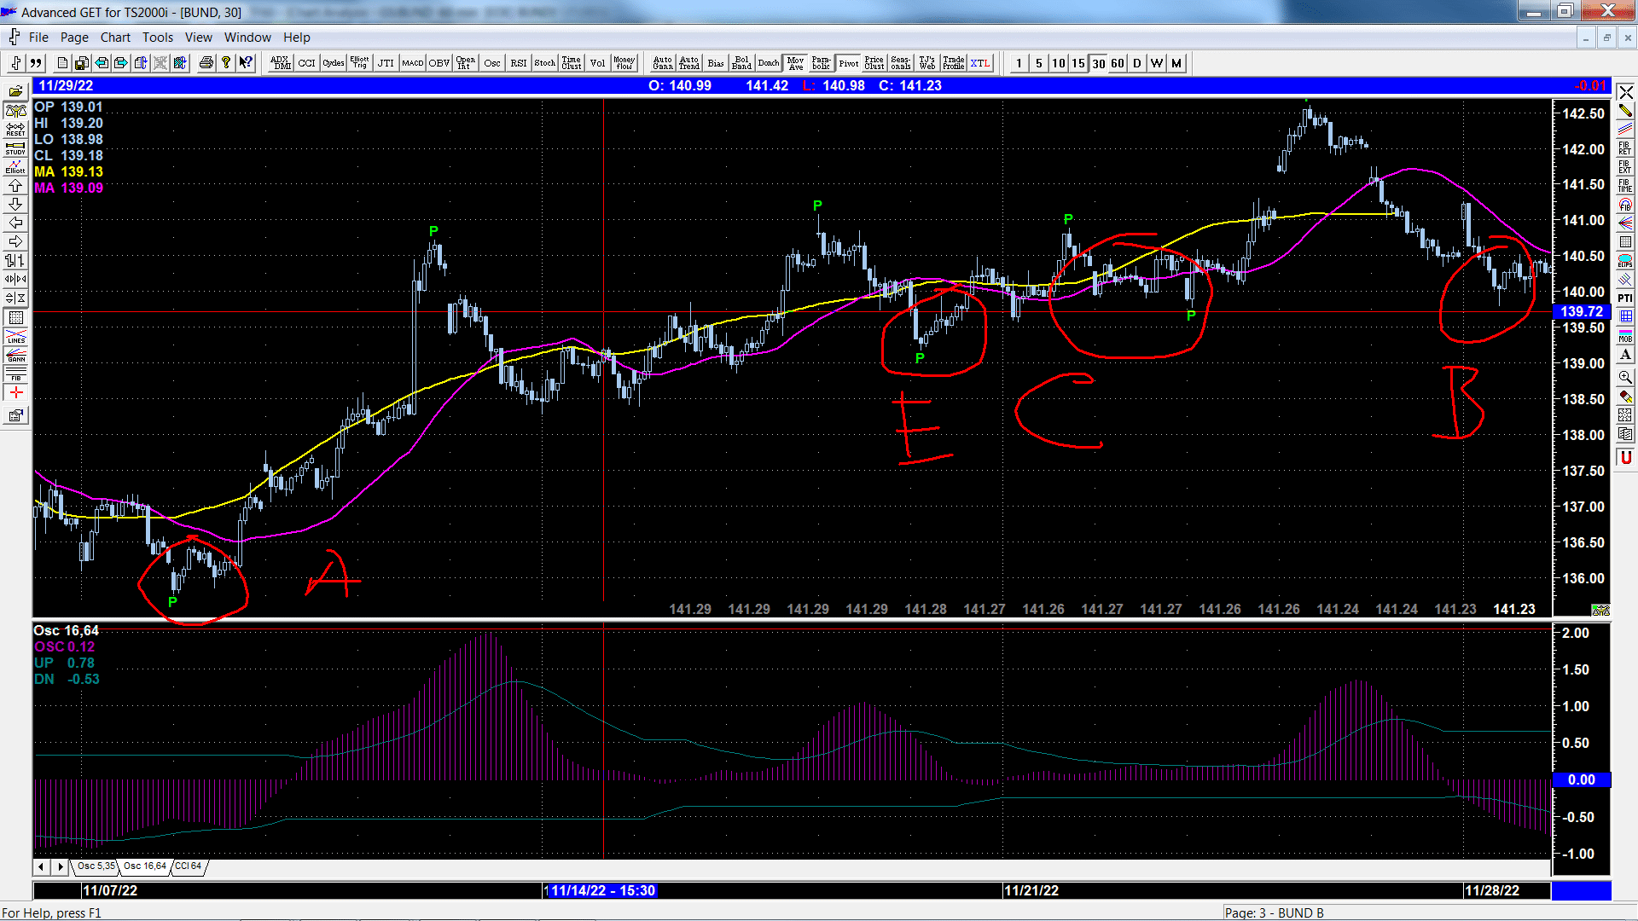Click the open folder icon in left sidebar

[15, 91]
